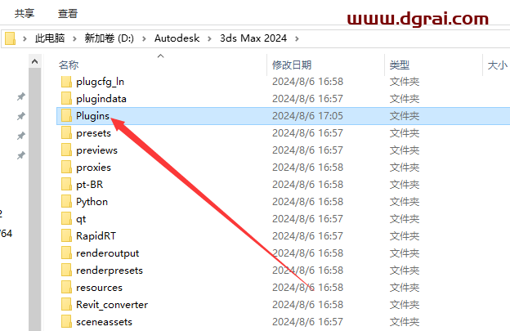Click the plugindata folder icon
The width and height of the screenshot is (510, 331).
coord(66,99)
